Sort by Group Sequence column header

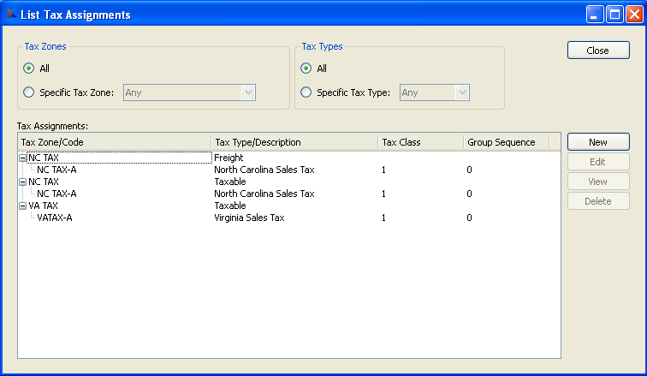click(x=507, y=142)
